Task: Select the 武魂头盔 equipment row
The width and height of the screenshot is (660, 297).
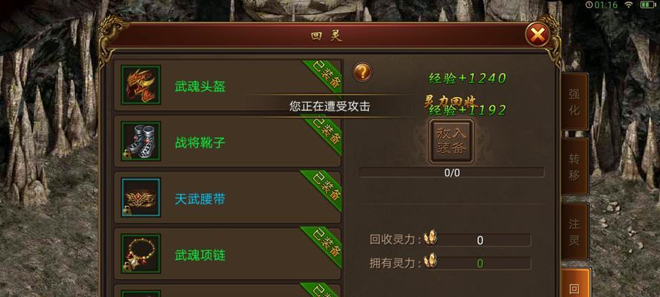Action: point(227,85)
